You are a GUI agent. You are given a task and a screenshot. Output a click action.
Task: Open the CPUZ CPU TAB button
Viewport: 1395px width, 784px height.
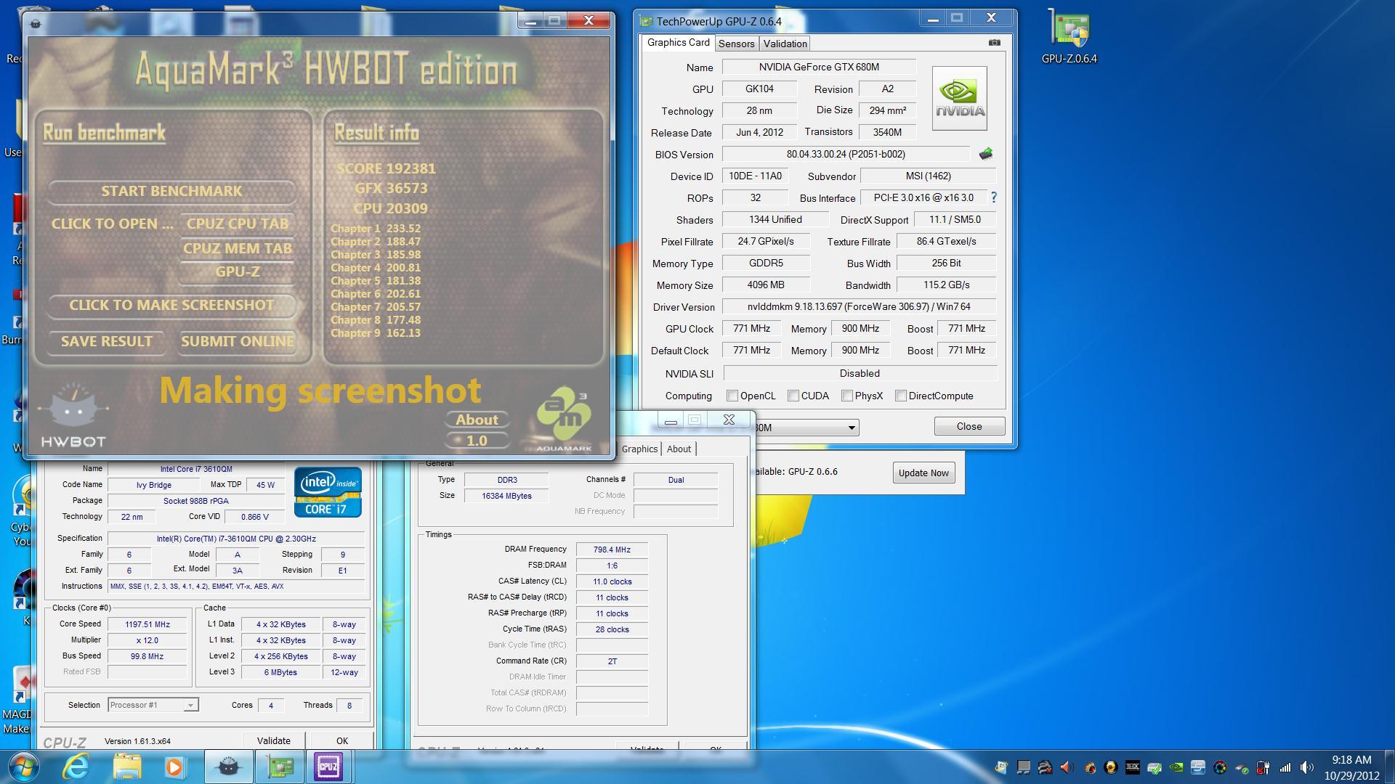238,224
